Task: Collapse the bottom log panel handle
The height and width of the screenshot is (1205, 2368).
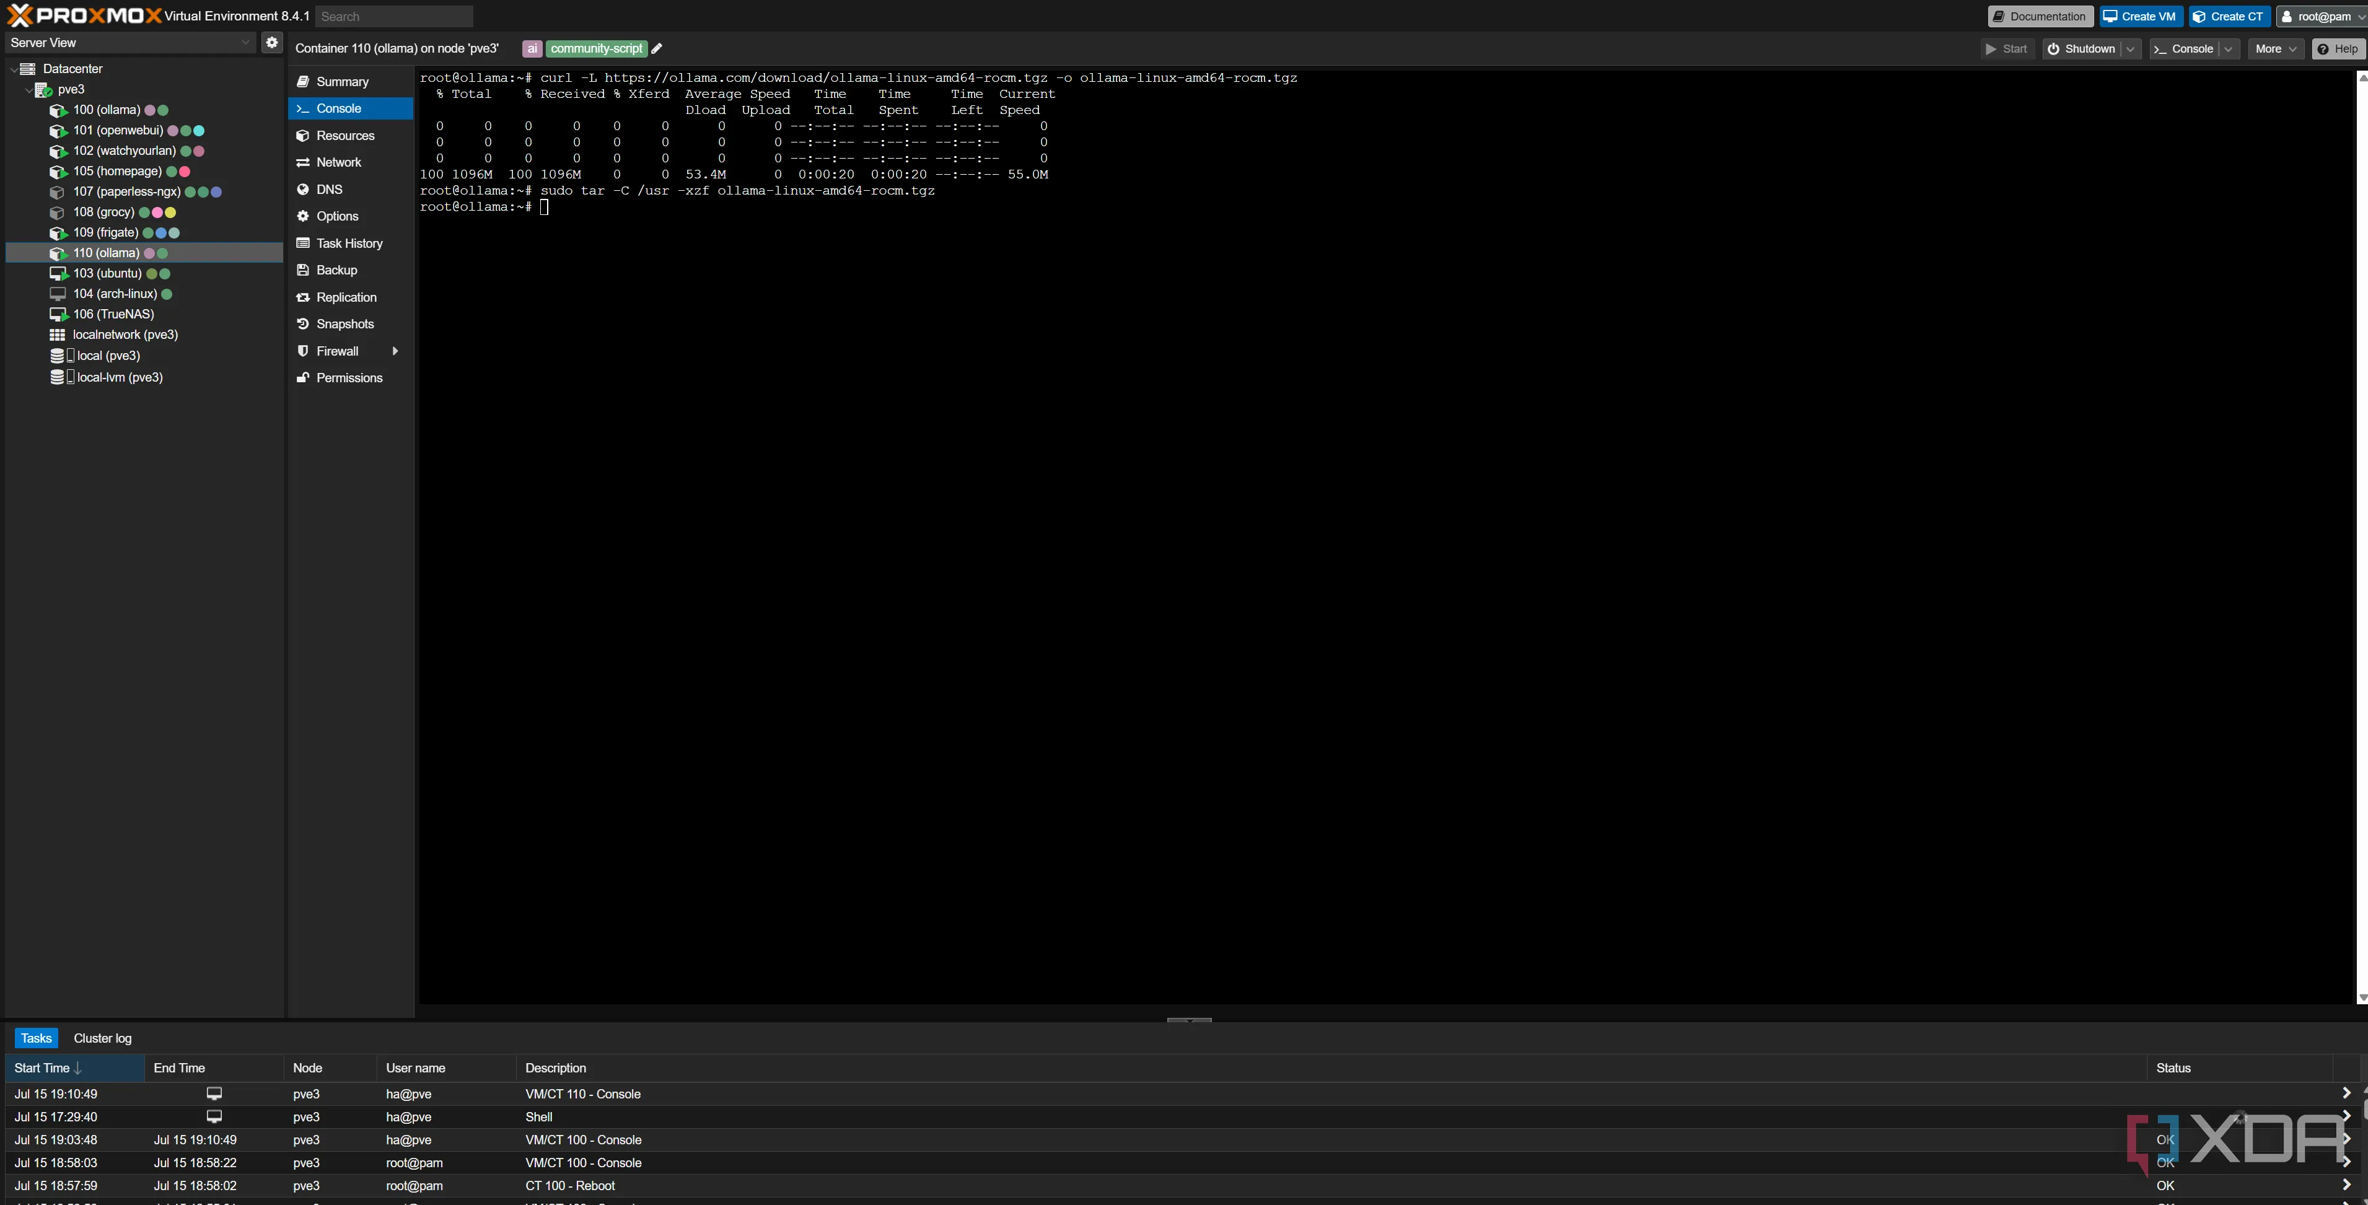Action: tap(1188, 1019)
